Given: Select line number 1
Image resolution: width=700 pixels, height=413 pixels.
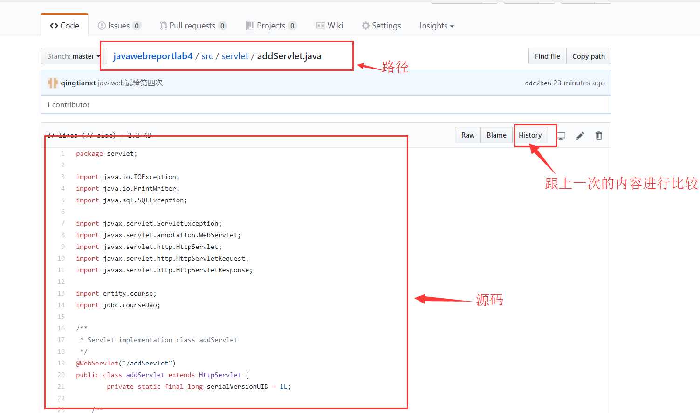Looking at the screenshot, I should [62, 153].
